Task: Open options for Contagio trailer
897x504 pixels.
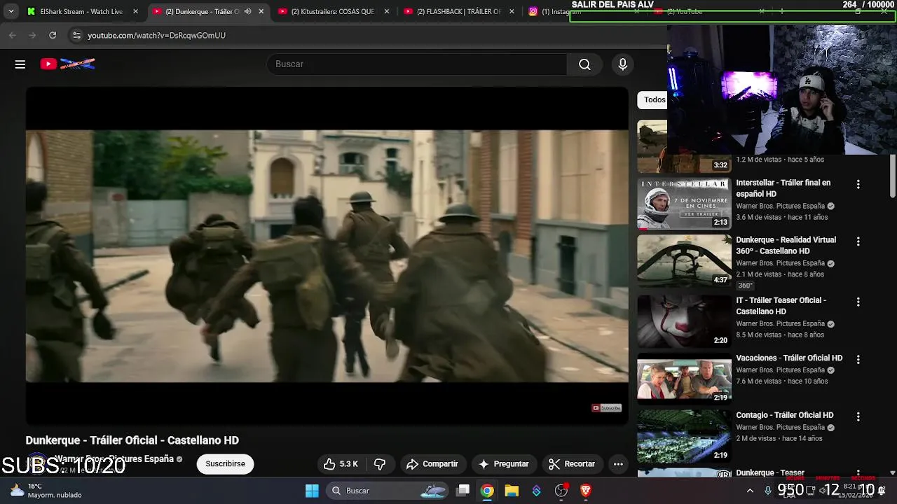Action: point(858,416)
